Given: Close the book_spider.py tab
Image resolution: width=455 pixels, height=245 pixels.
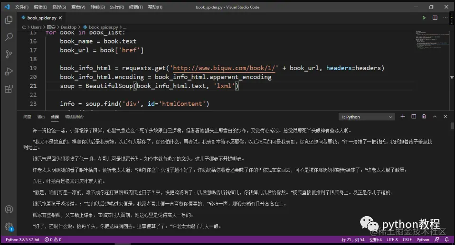Looking at the screenshot, I should pyautogui.click(x=60, y=18).
